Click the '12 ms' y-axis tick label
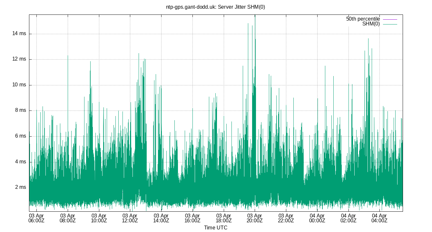 19,59
